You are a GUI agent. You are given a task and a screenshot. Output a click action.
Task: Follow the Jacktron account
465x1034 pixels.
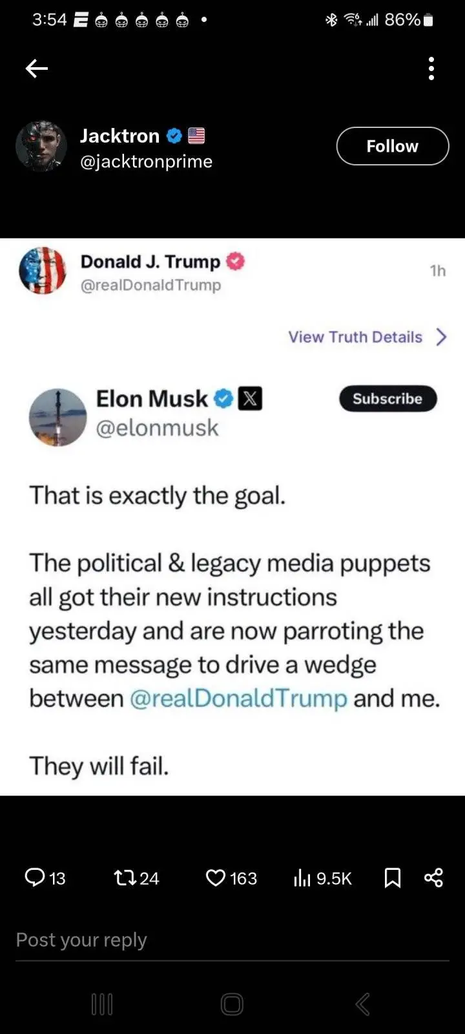click(392, 146)
